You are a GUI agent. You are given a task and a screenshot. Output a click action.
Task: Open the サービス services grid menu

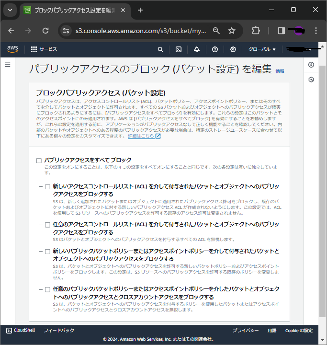click(x=44, y=49)
